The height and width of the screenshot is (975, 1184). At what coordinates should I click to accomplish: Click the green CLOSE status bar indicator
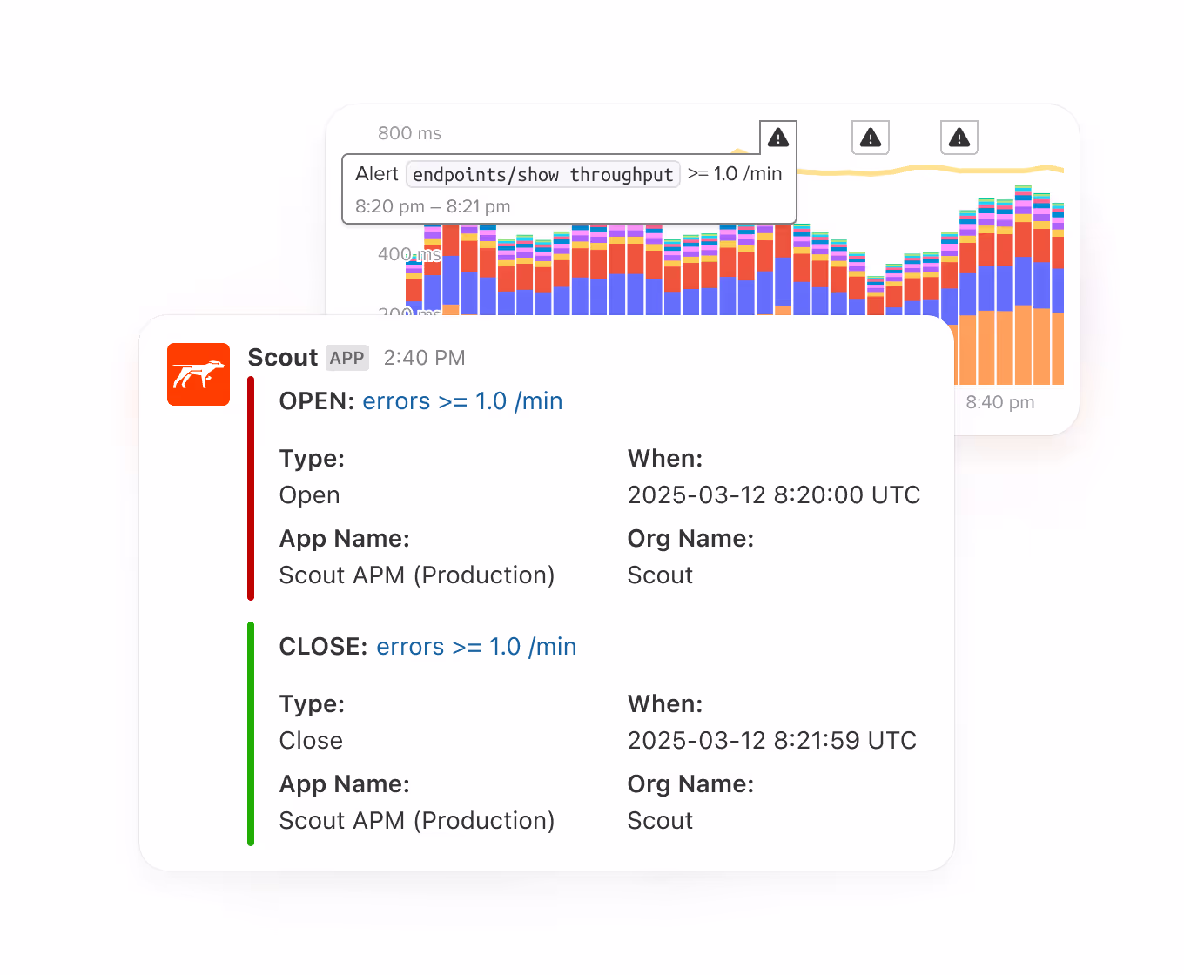click(250, 734)
